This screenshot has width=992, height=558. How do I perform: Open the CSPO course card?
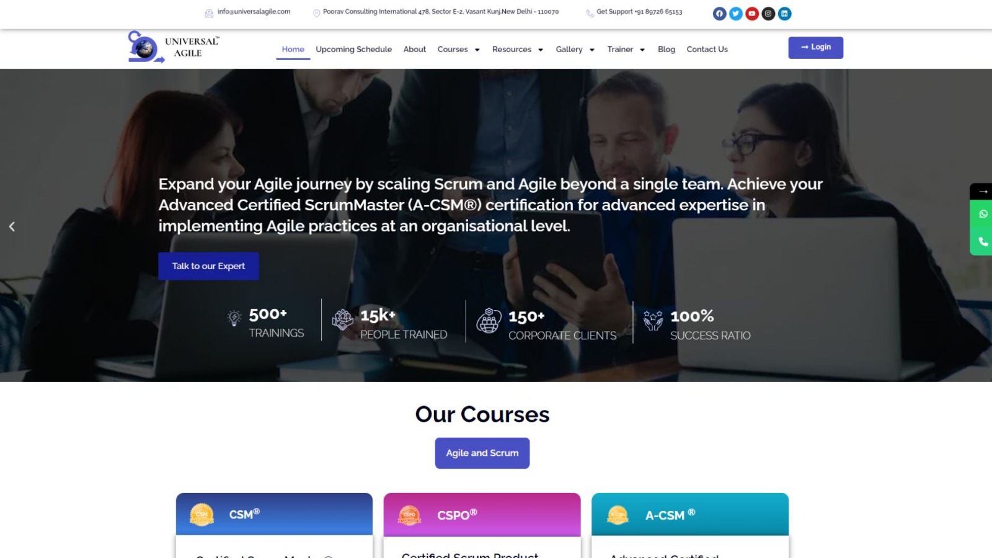pos(482,525)
